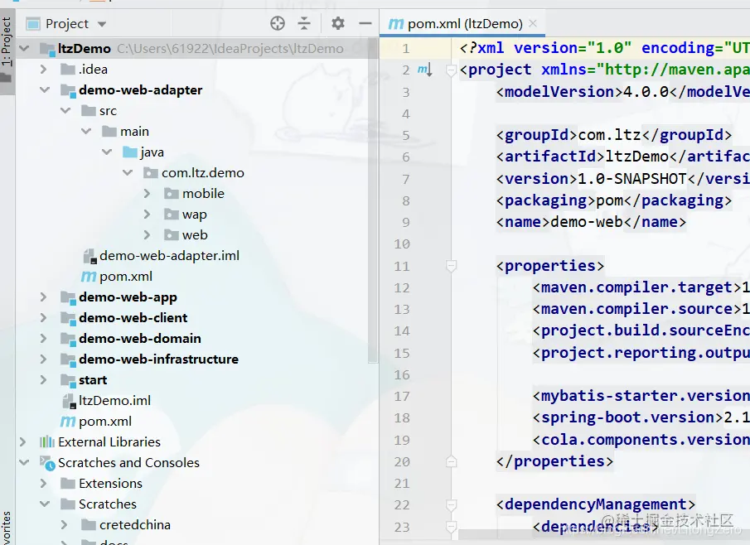The height and width of the screenshot is (545, 750).
Task: Open pom.xml under demo-web-adapter
Action: 117,277
